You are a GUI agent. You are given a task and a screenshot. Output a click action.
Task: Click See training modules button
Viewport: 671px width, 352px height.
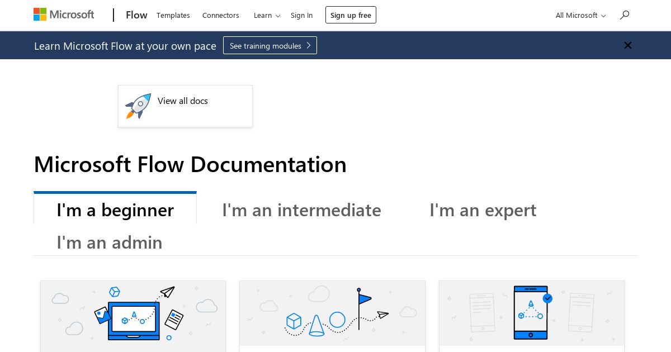click(270, 45)
